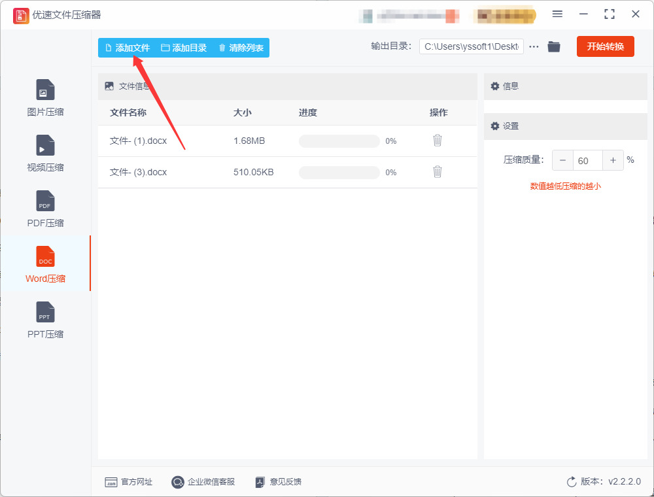Screen dimensions: 654x497
Task: Clear the list with 清除列表
Action: [241, 48]
